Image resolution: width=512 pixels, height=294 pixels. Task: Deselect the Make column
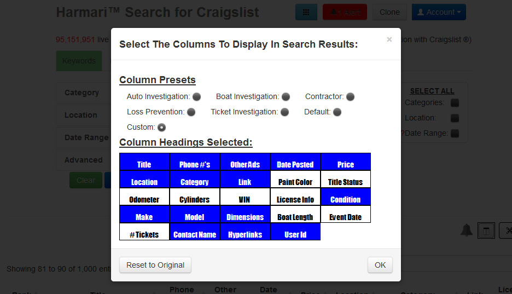point(144,215)
